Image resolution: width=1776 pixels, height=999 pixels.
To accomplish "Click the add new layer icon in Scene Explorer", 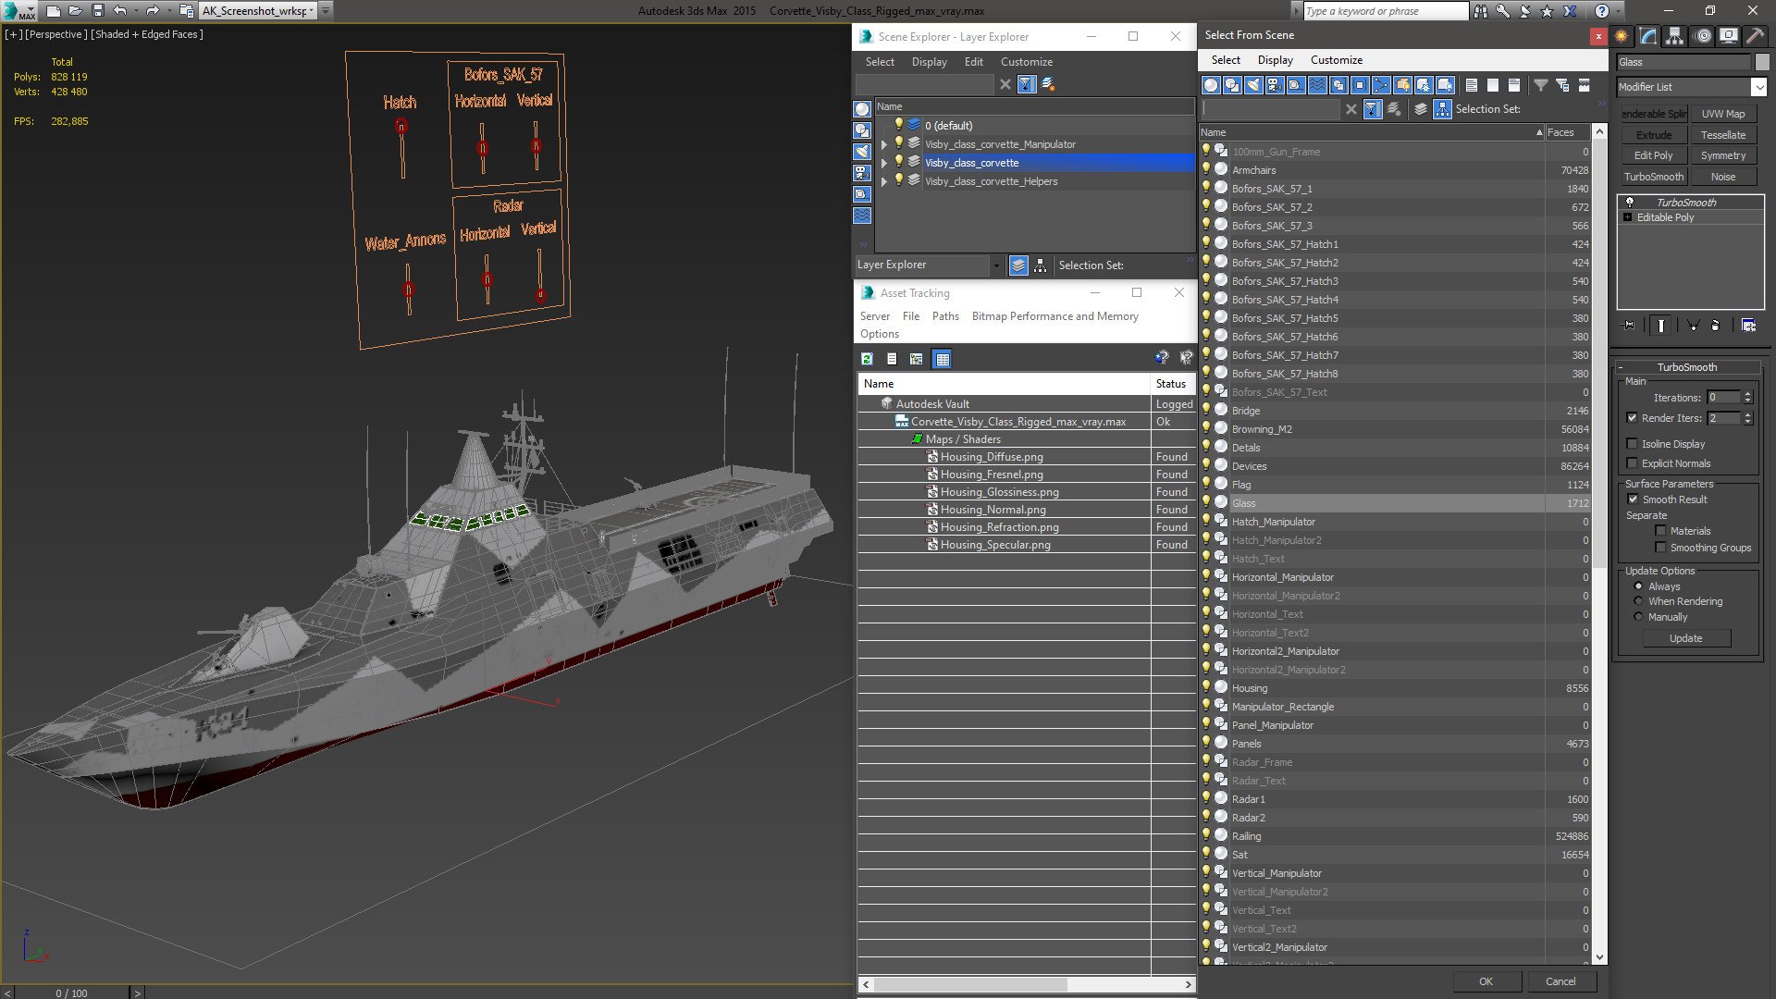I will 1048,84.
